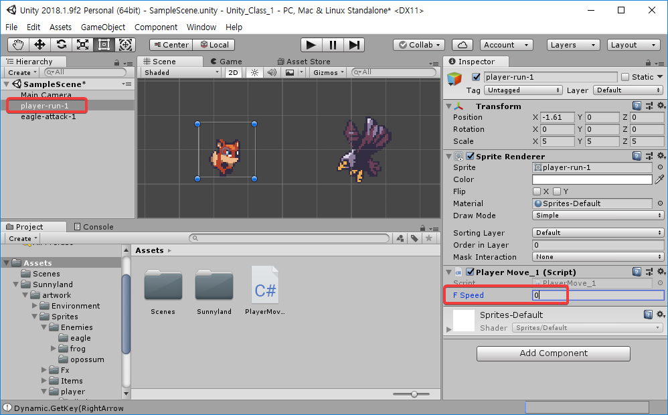Open the Layer Default dropdown
Viewport: 668px width, 415px height.
click(628, 90)
